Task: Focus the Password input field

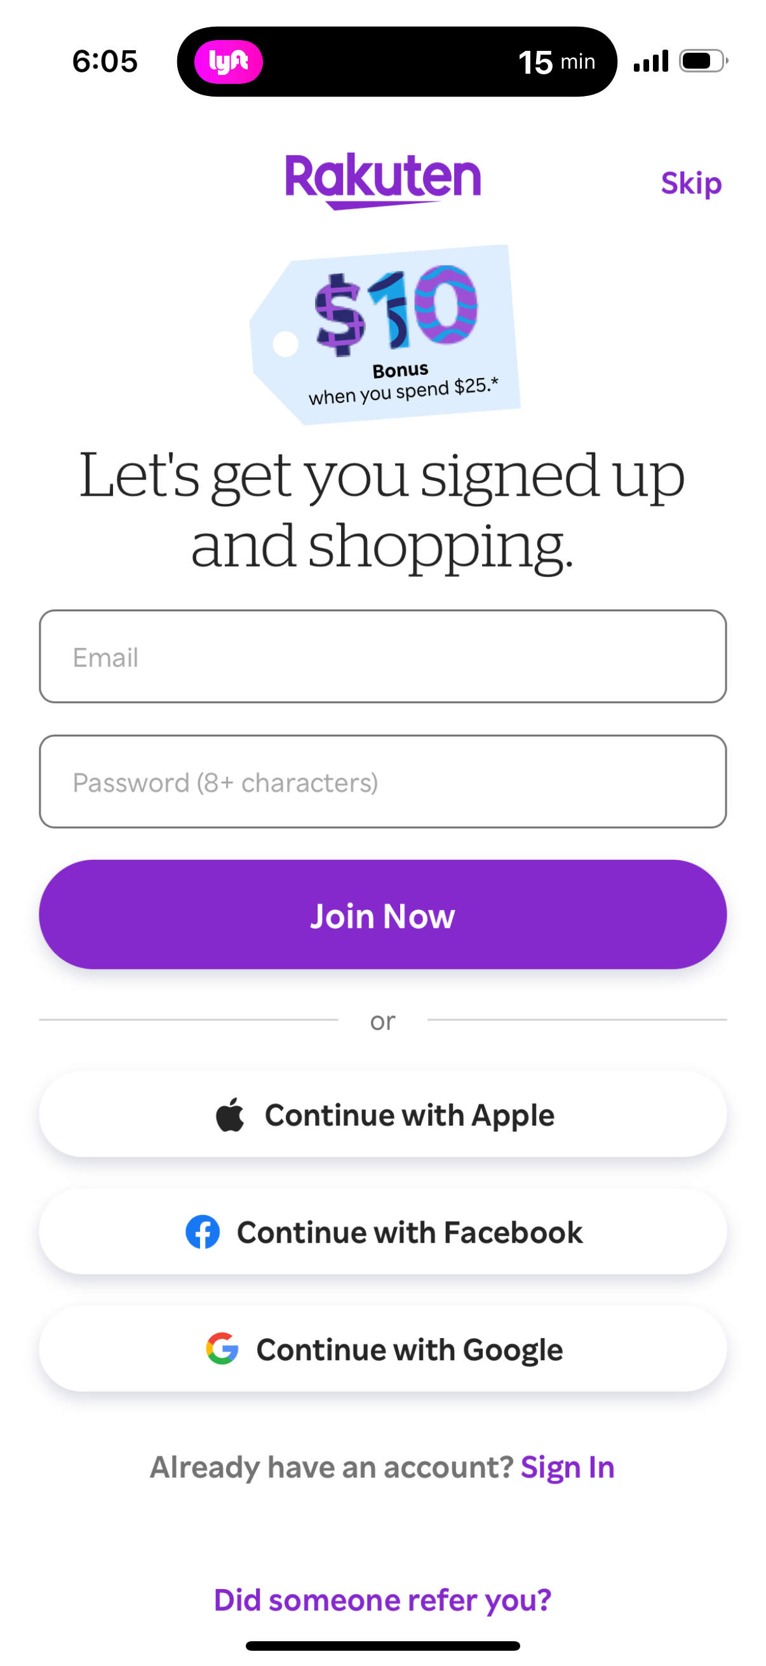Action: coord(382,782)
